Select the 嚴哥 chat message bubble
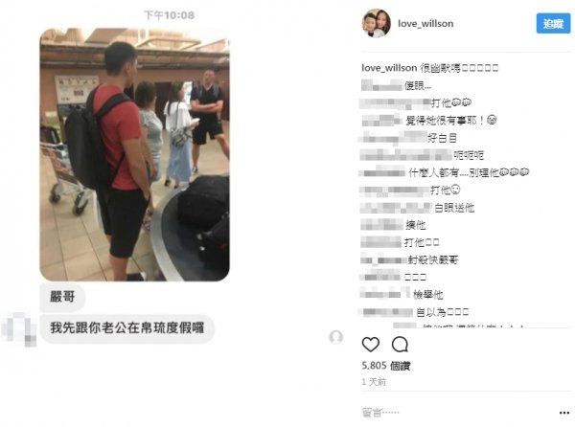The height and width of the screenshot is (427, 575). (x=62, y=297)
